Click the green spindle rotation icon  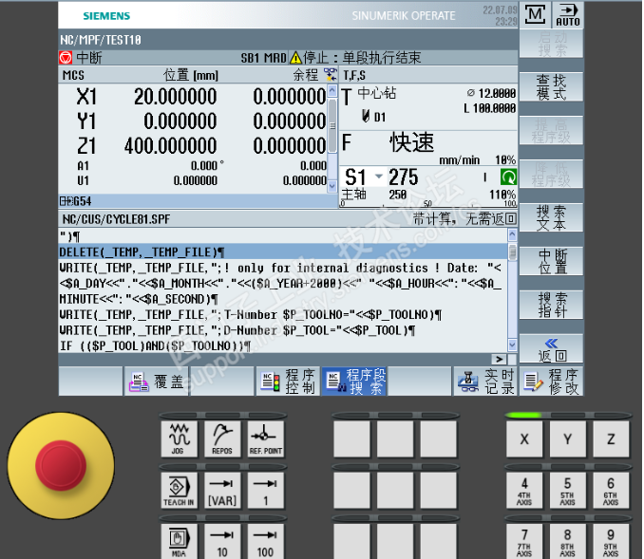point(508,177)
